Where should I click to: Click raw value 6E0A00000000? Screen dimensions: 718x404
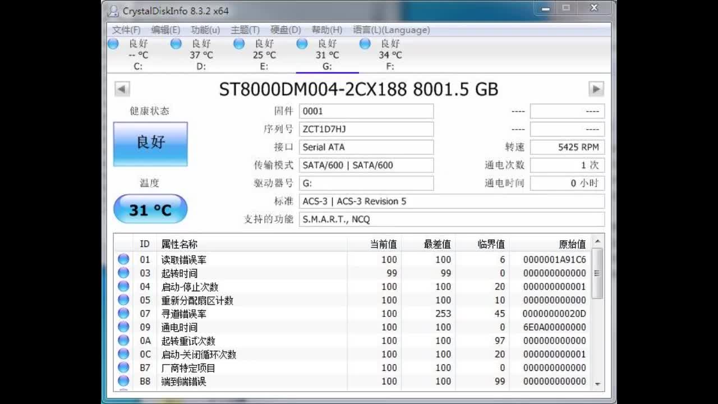pyautogui.click(x=554, y=327)
